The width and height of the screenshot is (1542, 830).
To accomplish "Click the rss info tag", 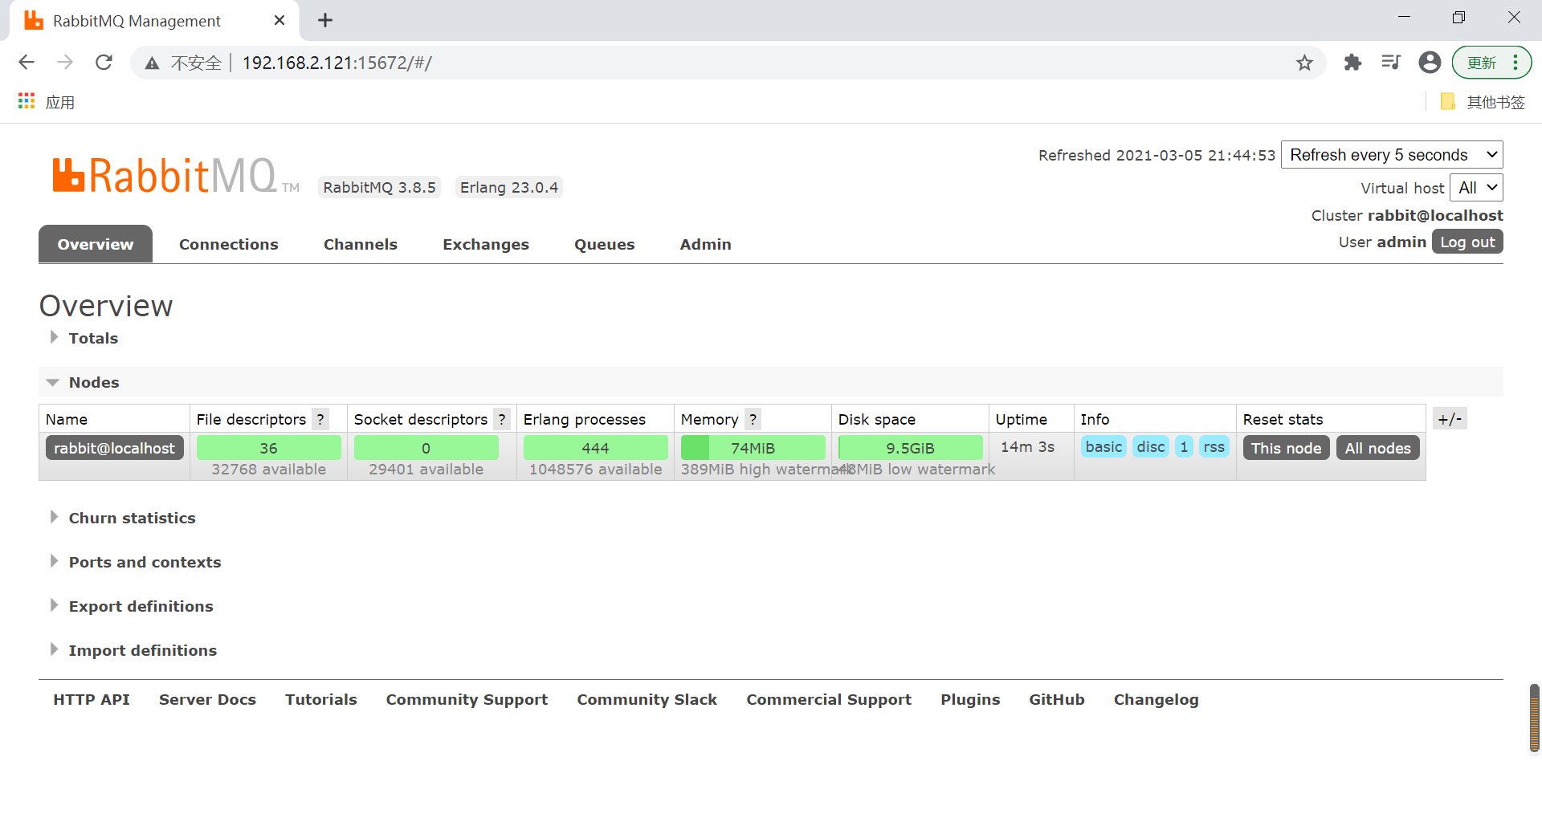I will click(x=1214, y=446).
